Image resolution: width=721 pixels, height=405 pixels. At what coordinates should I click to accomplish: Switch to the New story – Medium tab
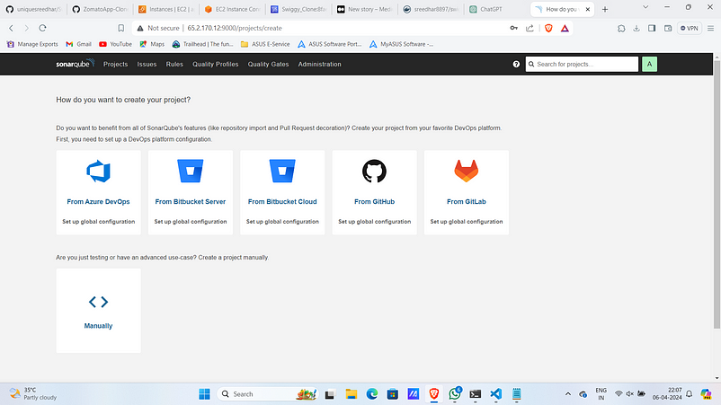[365, 9]
